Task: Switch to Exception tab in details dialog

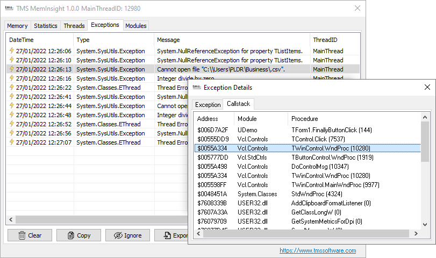Action: 208,105
